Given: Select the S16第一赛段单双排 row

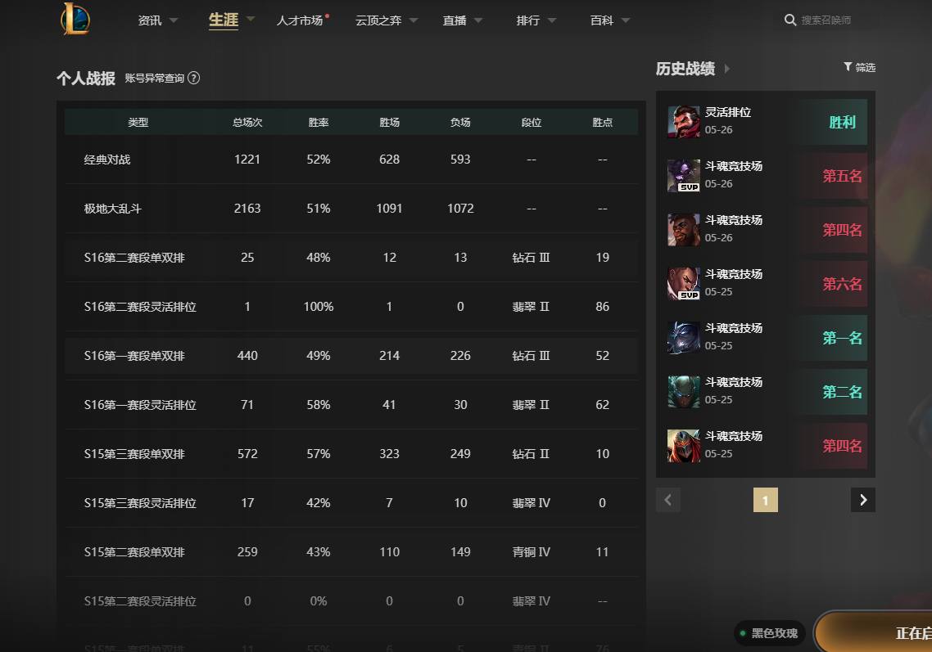Looking at the screenshot, I should pos(351,356).
